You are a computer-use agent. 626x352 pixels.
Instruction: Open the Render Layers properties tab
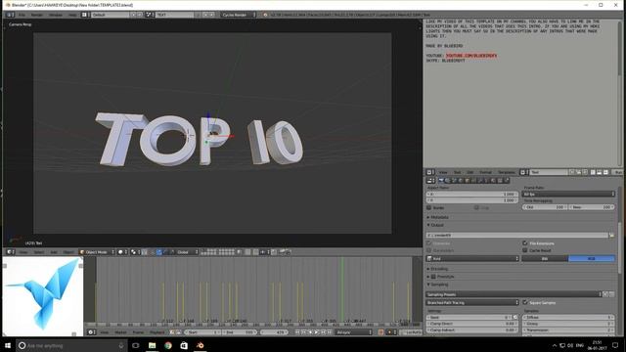pos(447,180)
